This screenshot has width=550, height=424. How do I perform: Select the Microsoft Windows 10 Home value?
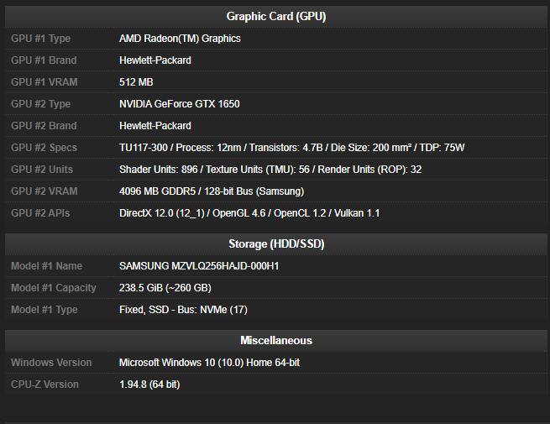pos(209,363)
